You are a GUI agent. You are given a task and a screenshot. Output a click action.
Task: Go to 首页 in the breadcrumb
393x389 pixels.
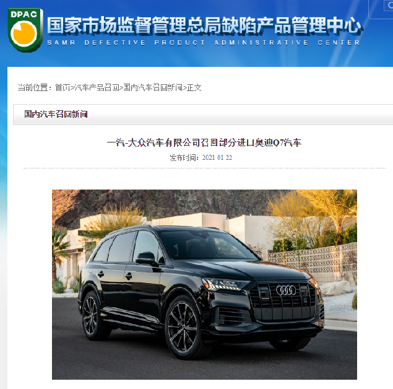pyautogui.click(x=62, y=87)
